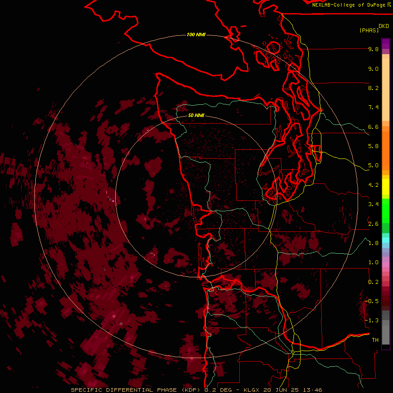Click the 9.8 value on the color scale
This screenshot has height=393, width=393.
click(x=373, y=49)
